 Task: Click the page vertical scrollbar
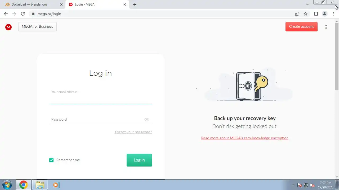(x=337, y=57)
